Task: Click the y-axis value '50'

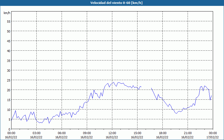Action: [x=8, y=31]
